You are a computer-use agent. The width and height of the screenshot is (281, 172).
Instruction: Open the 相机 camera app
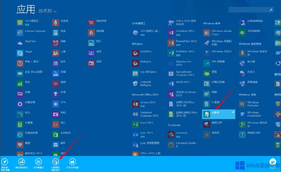(x=59, y=114)
